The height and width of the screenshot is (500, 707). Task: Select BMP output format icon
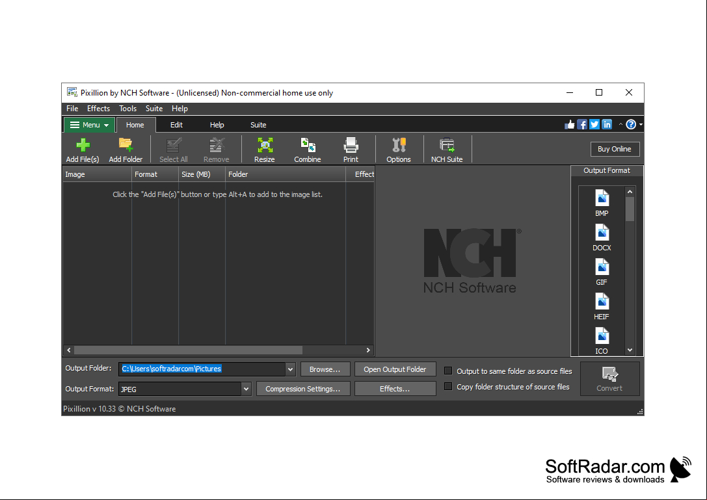tap(602, 203)
